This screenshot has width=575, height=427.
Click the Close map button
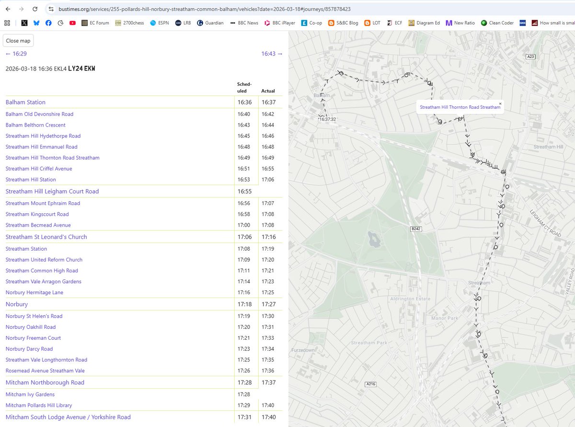[x=18, y=40]
